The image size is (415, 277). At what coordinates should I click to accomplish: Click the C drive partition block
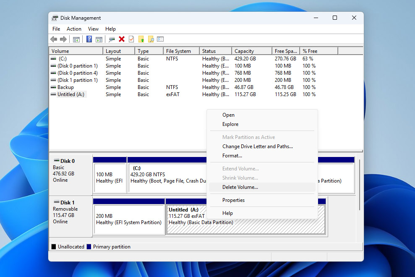click(x=168, y=176)
